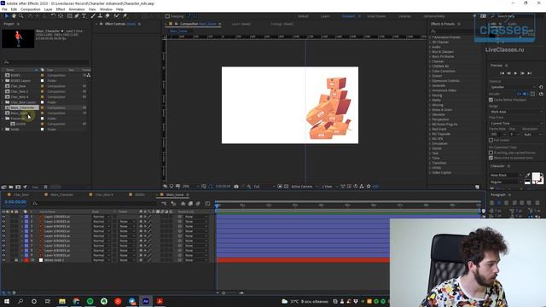Expand the Animation Presets category

coord(430,38)
